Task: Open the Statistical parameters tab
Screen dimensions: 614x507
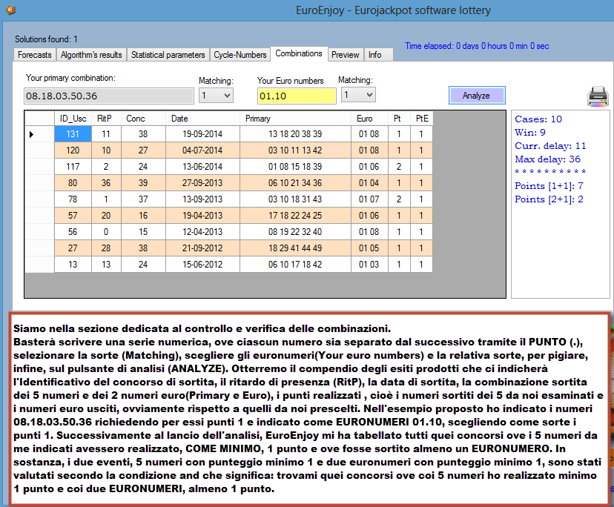Action: point(168,55)
